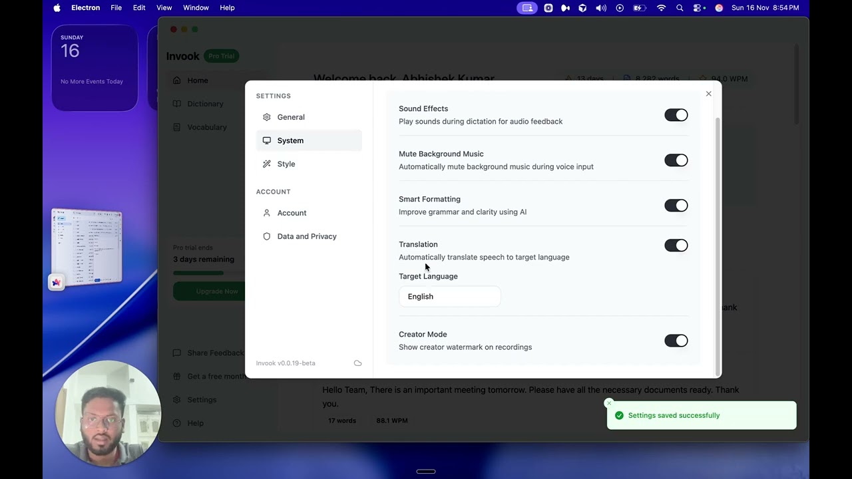Viewport: 852px width, 479px height.
Task: Open Control Center
Action: tap(698, 8)
